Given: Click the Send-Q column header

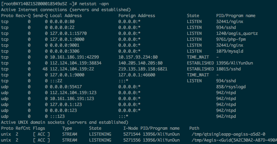Looking at the screenshot, I should click(40, 16).
